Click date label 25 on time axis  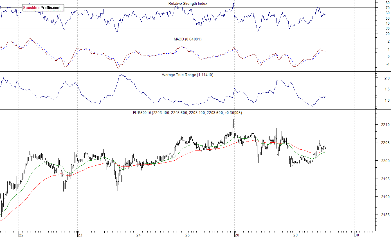[188, 235]
